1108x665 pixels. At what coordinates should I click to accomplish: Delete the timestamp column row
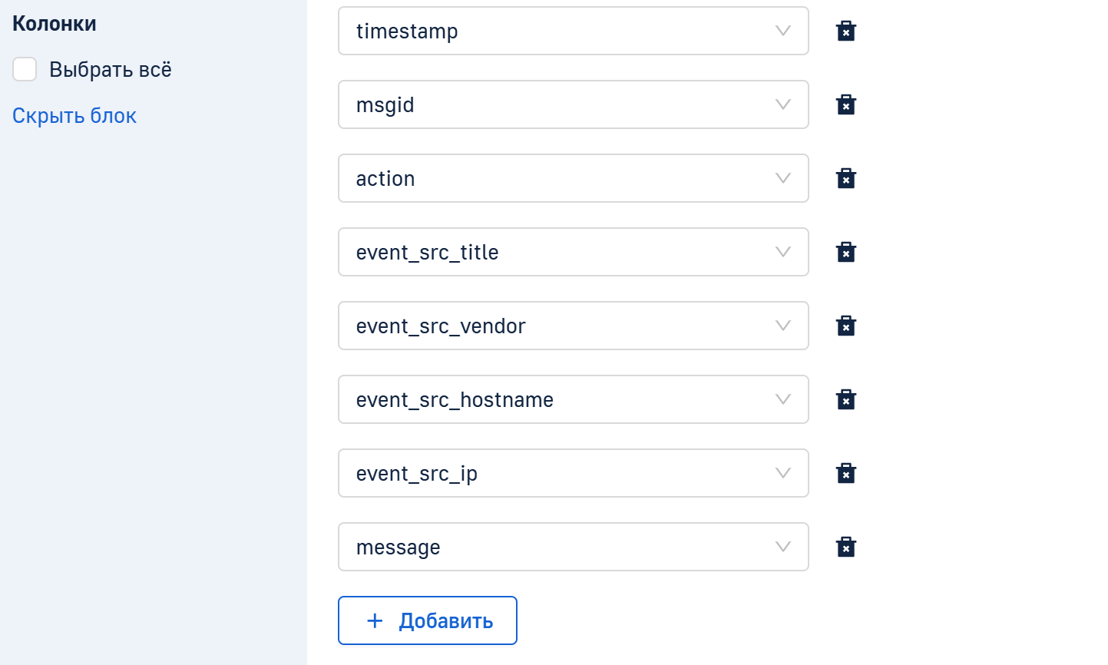pyautogui.click(x=845, y=31)
